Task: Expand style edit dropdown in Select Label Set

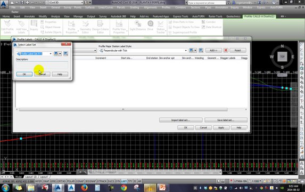Action: point(60,54)
